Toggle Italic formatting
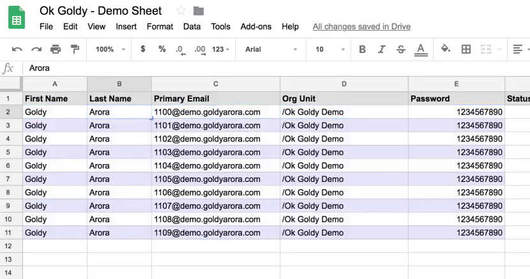This screenshot has width=530, height=279. [382, 49]
